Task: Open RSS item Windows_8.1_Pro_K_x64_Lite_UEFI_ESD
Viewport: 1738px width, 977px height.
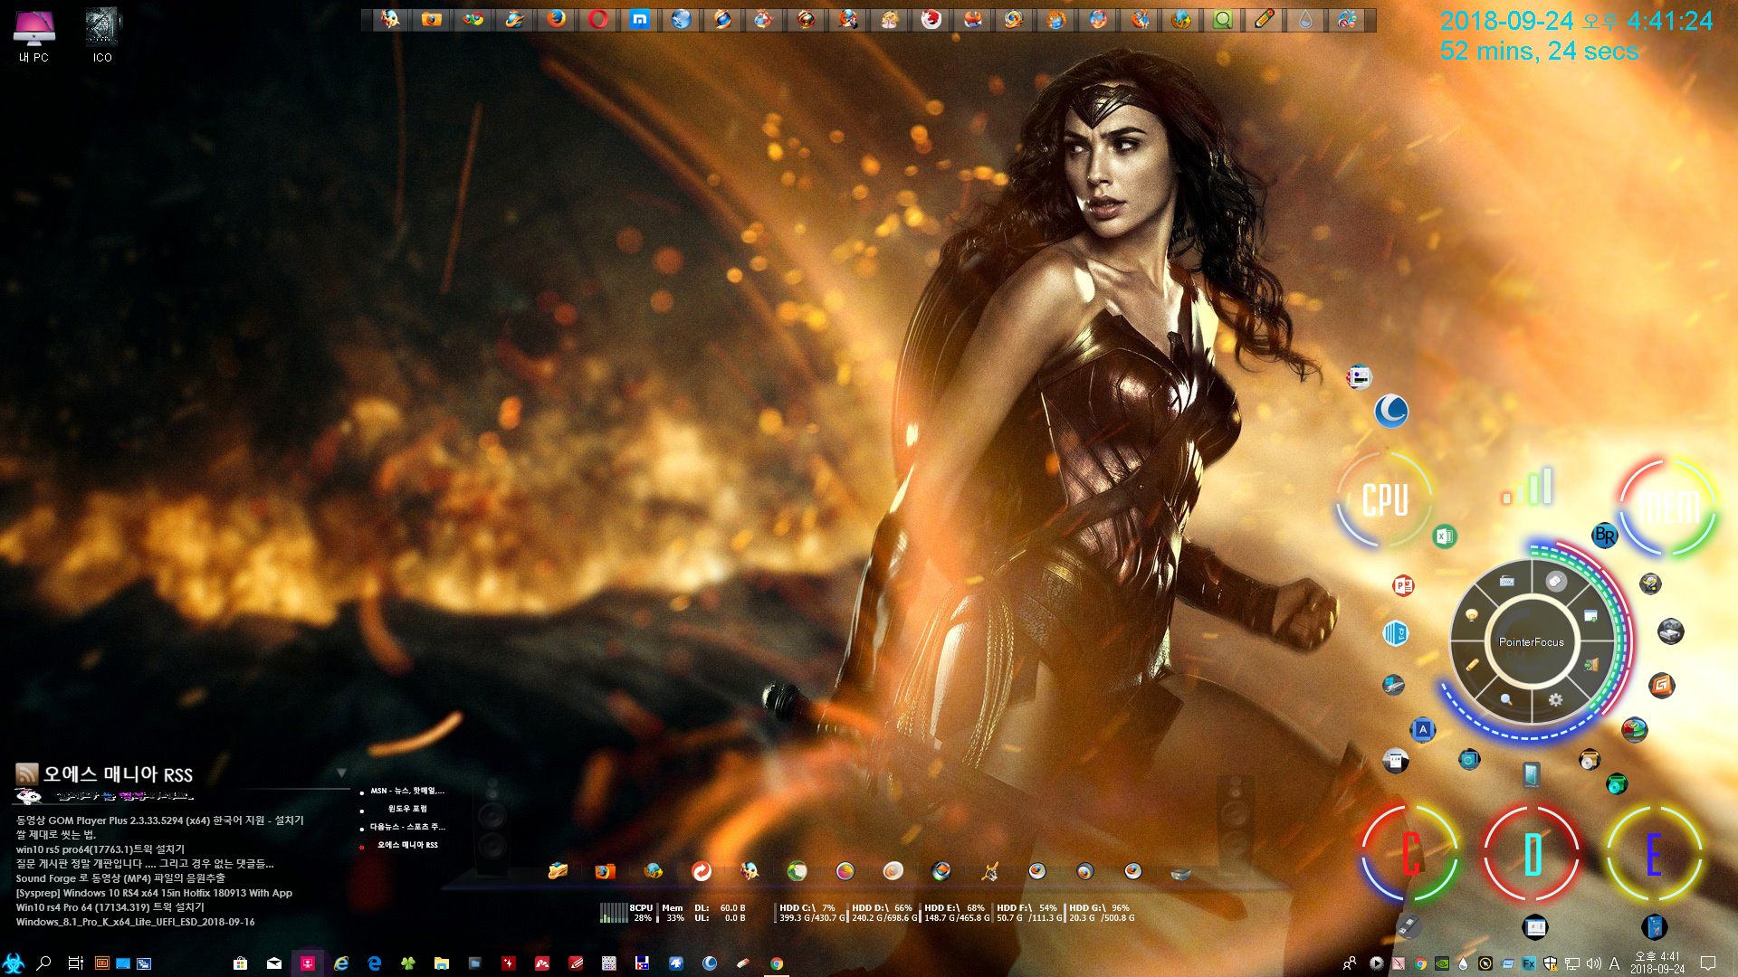Action: point(135,921)
